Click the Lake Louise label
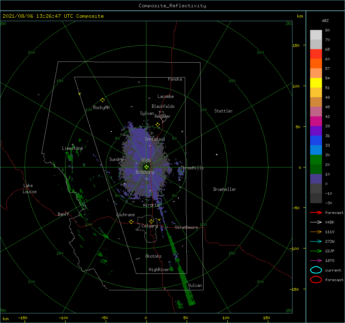Viewport: 345px width, 323px height. coord(30,189)
